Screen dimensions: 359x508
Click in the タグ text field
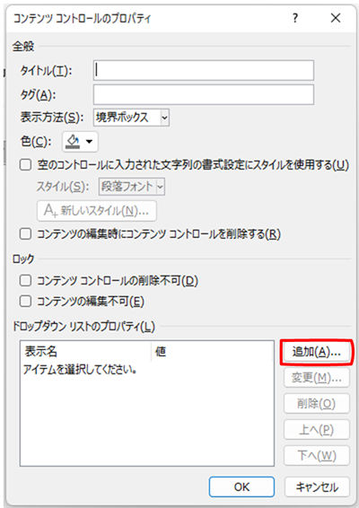(204, 94)
